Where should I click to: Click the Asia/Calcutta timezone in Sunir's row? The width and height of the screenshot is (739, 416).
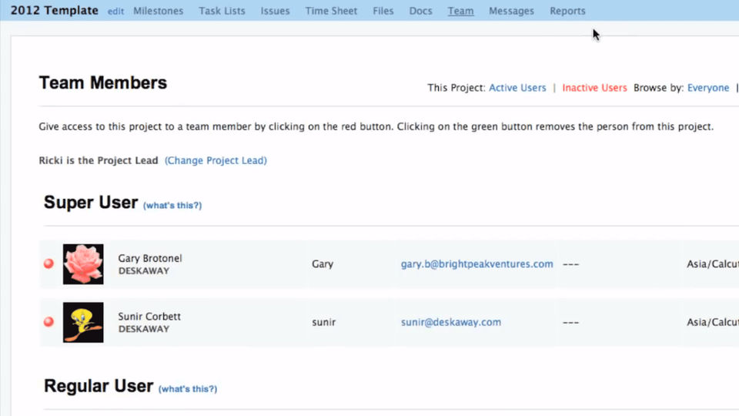click(x=713, y=322)
